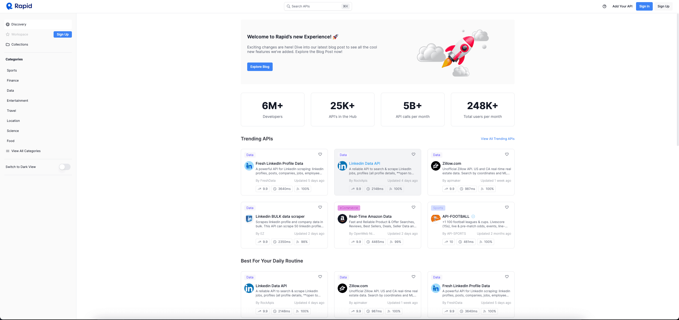
Task: Open the Food category
Action: coord(11,141)
